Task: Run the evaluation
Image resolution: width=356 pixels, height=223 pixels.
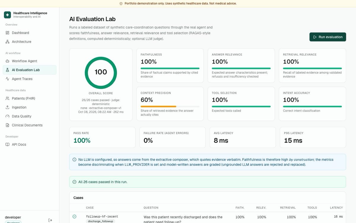Action: click(328, 37)
